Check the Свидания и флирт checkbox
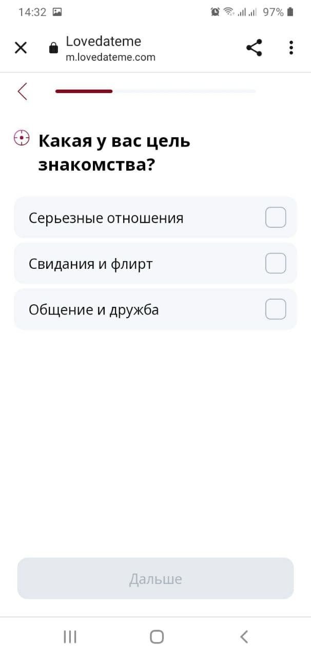 click(x=275, y=263)
